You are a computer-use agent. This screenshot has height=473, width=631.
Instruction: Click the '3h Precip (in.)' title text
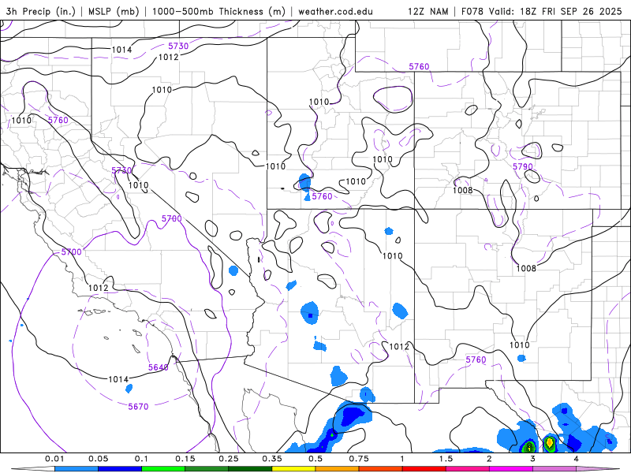click(41, 11)
